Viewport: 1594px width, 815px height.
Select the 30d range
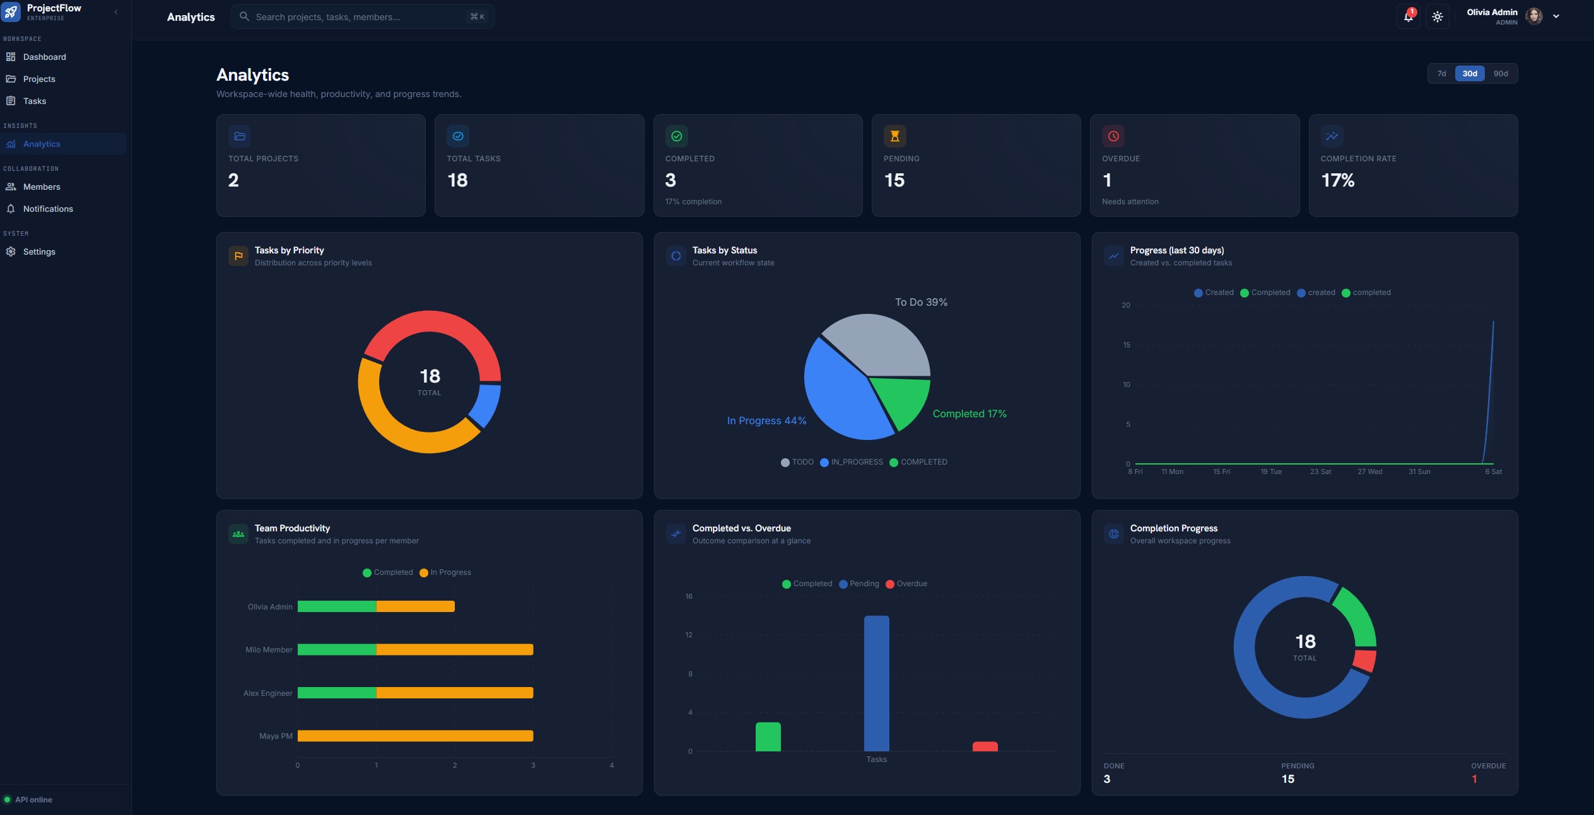click(1470, 74)
